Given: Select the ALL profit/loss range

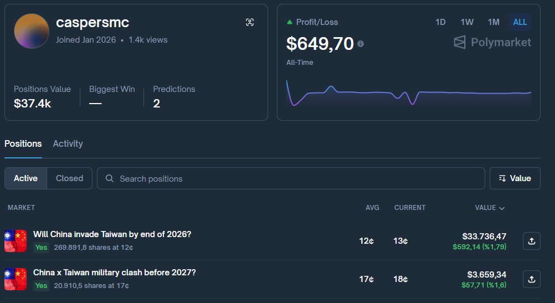Looking at the screenshot, I should [x=520, y=22].
